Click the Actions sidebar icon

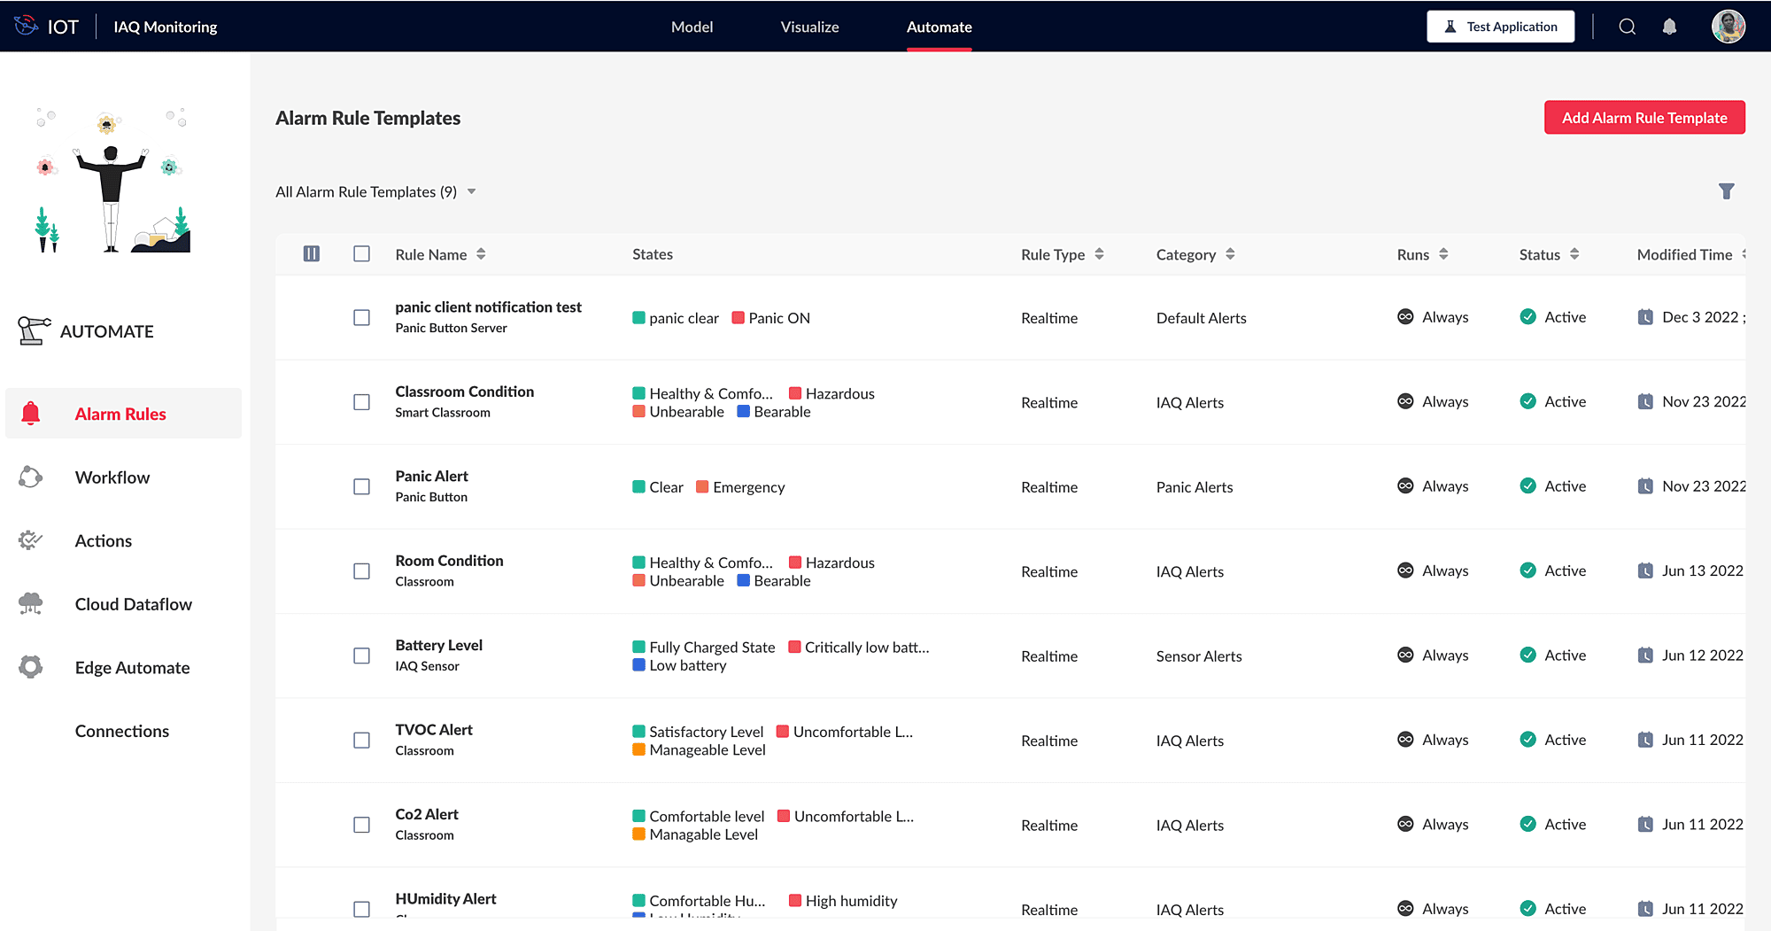coord(31,540)
